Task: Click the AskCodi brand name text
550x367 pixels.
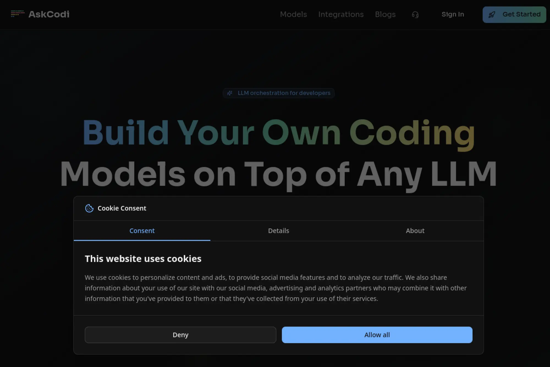Action: pyautogui.click(x=49, y=14)
